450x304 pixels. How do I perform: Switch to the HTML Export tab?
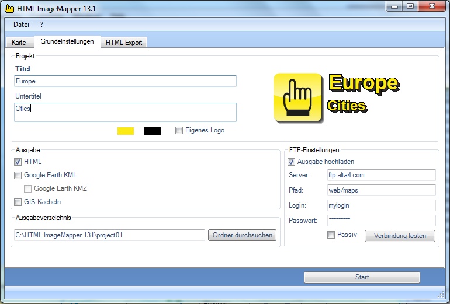(x=124, y=43)
